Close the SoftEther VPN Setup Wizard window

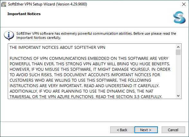[184, 4]
